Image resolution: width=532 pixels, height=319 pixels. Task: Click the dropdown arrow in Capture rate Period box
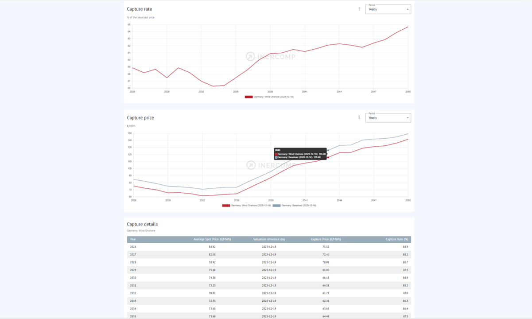pyautogui.click(x=408, y=9)
